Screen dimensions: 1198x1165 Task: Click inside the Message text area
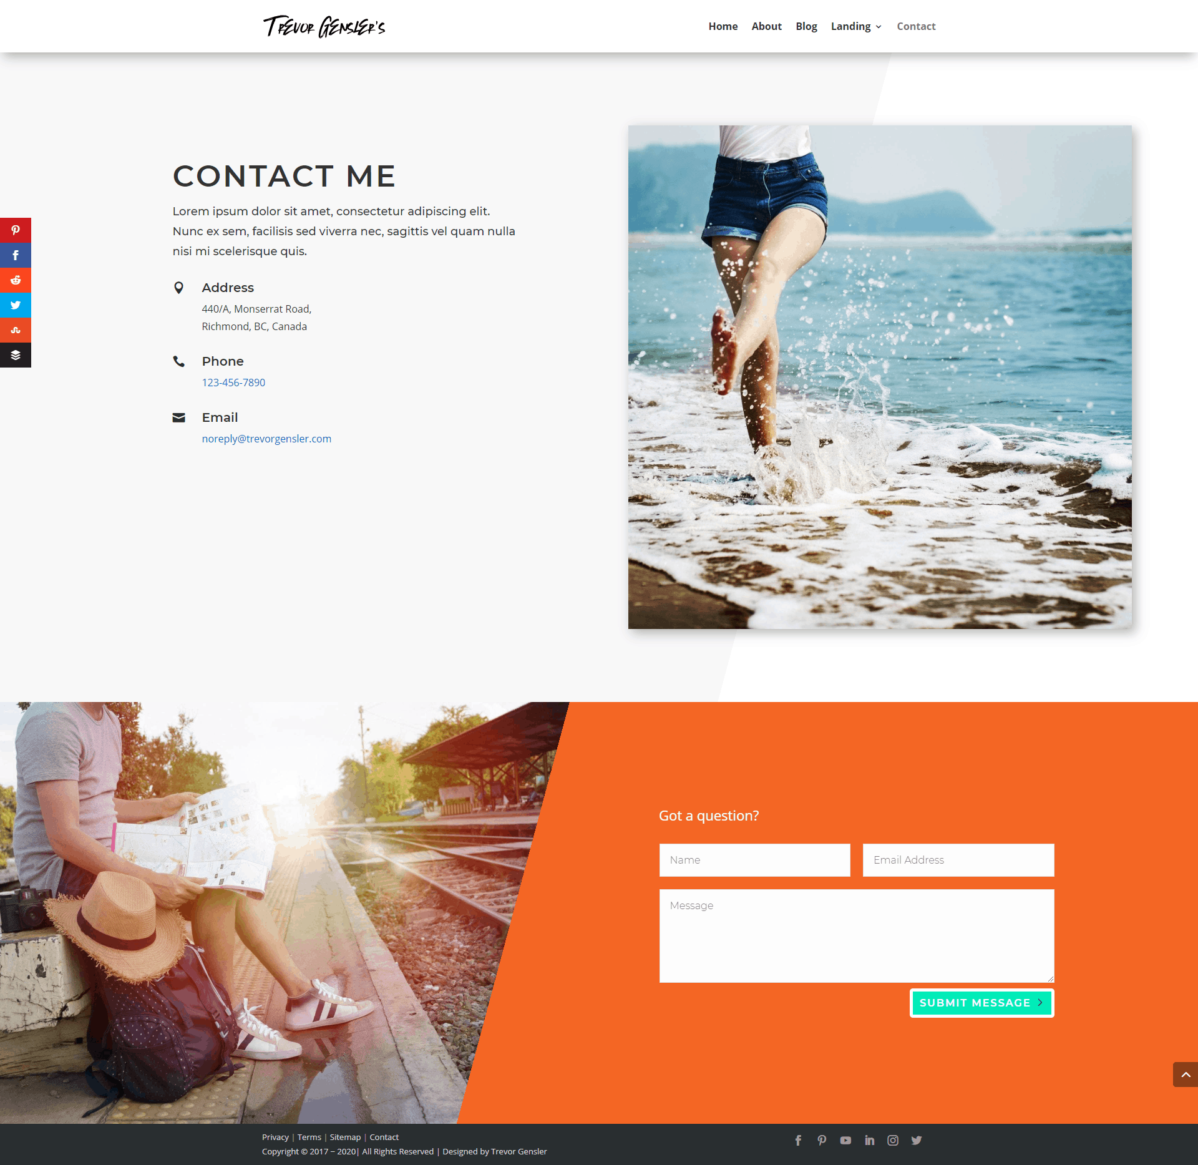857,936
